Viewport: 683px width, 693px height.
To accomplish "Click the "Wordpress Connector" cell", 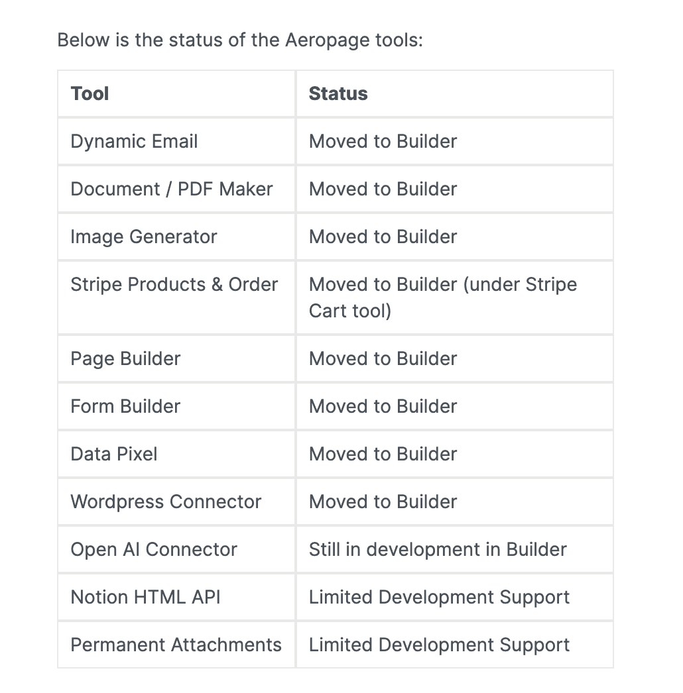I will [166, 502].
